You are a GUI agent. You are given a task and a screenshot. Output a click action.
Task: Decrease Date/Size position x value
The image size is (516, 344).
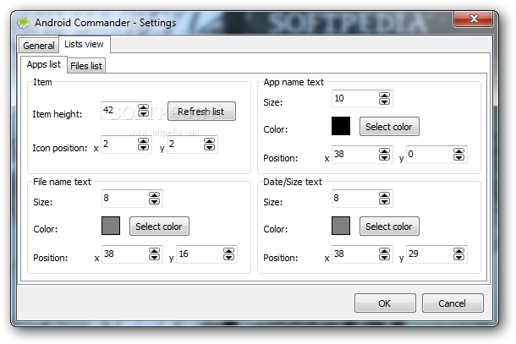click(x=384, y=257)
